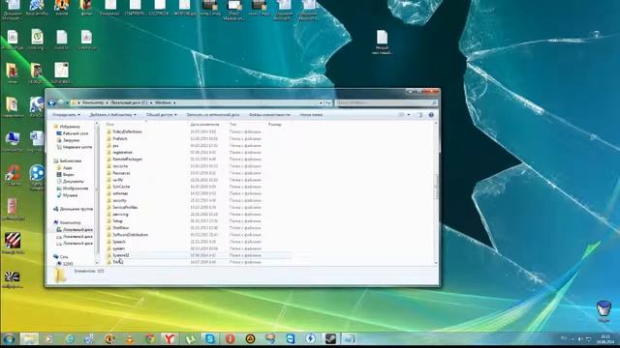The image size is (620, 348).
Task: Open AIMP player from the taskbar
Action: coord(250,338)
